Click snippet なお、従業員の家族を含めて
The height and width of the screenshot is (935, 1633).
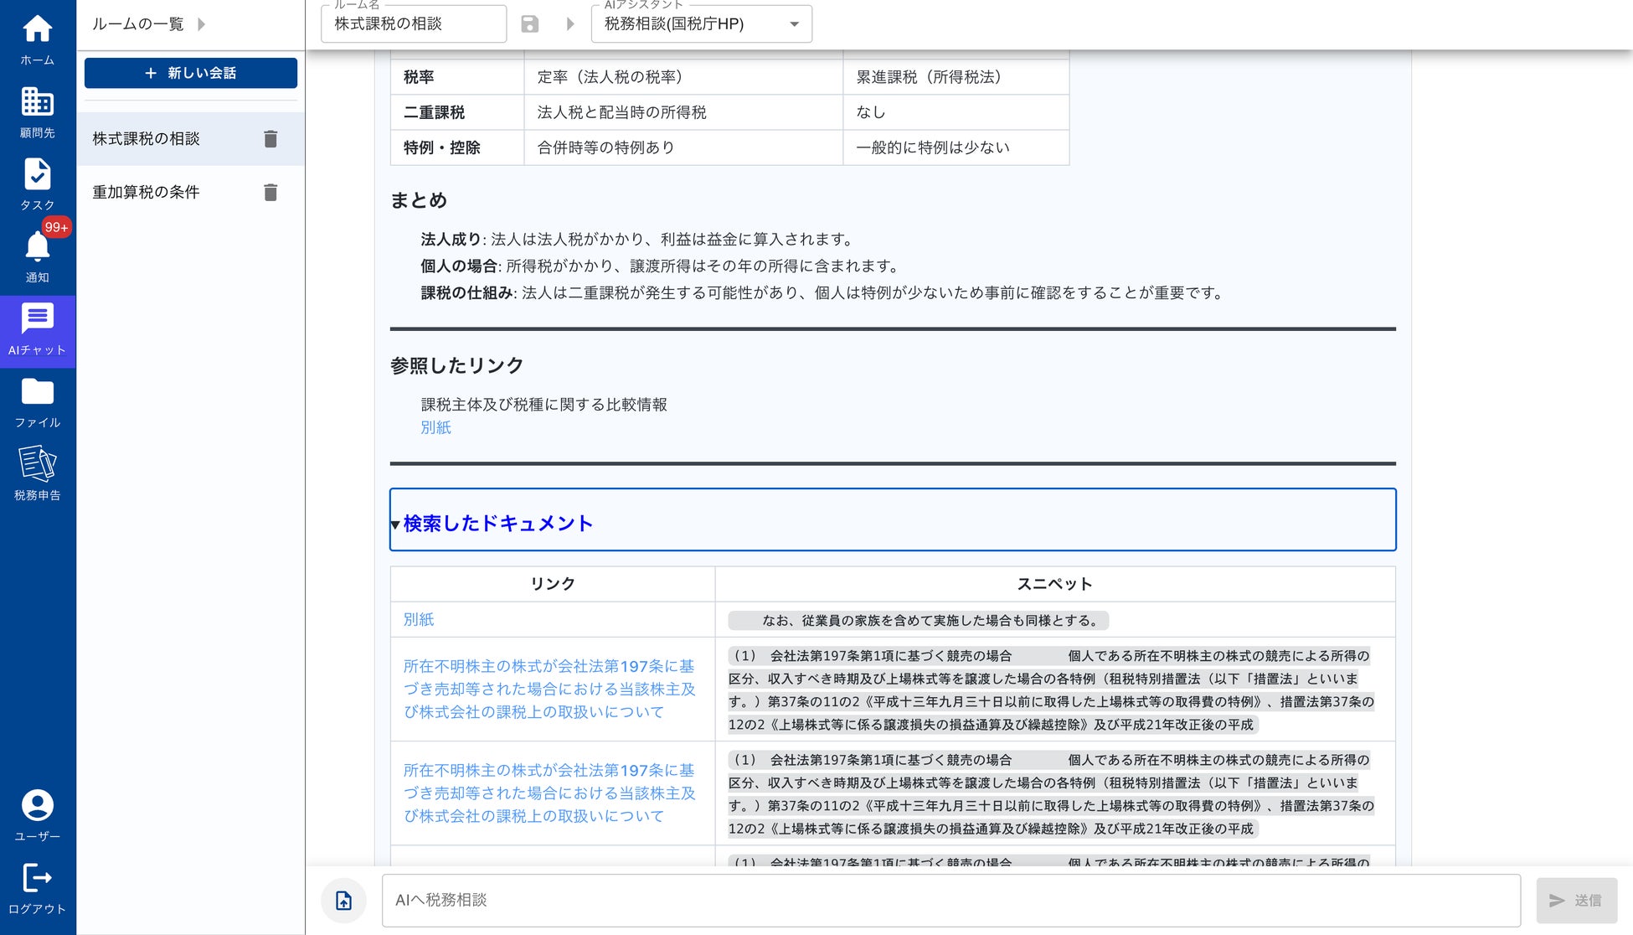(x=919, y=620)
